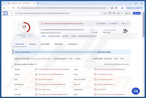Image resolution: width=146 pixels, height=98 pixels.
Task: Click the Sign up button
Action: [x=137, y=13]
